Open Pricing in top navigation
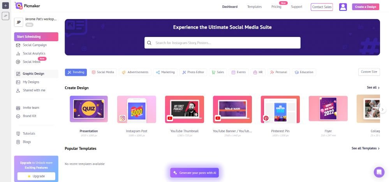Screen dimensions: 389x182 pyautogui.click(x=276, y=7)
